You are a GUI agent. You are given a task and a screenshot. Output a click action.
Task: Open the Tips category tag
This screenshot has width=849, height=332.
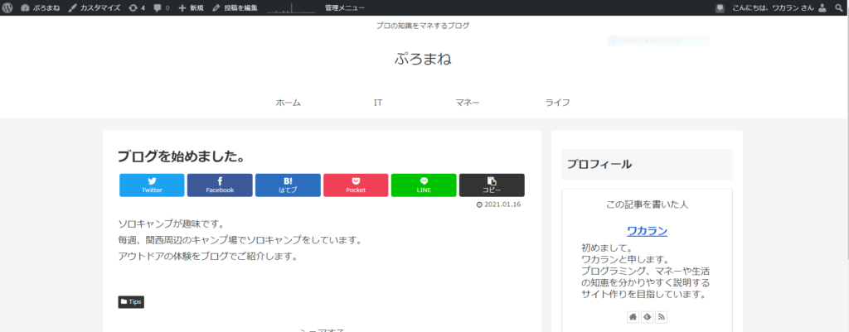131,301
